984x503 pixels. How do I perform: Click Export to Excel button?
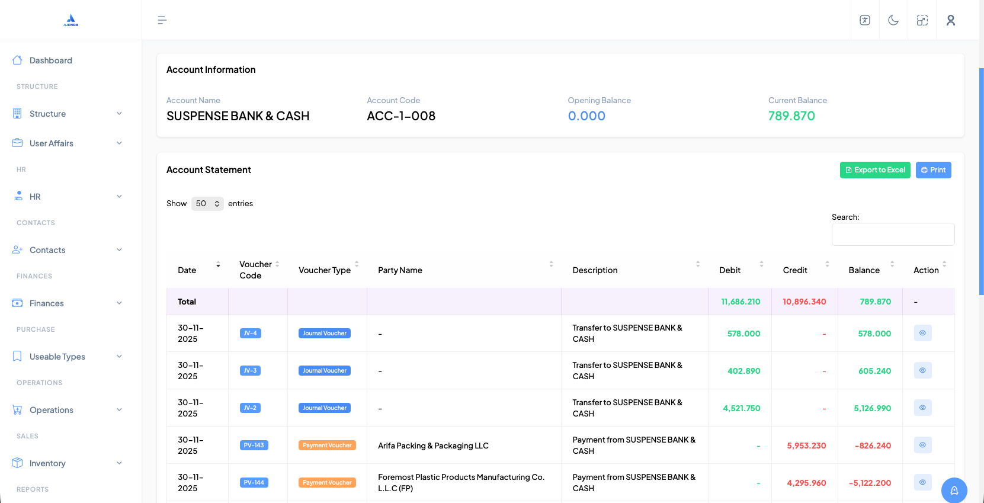(874, 170)
